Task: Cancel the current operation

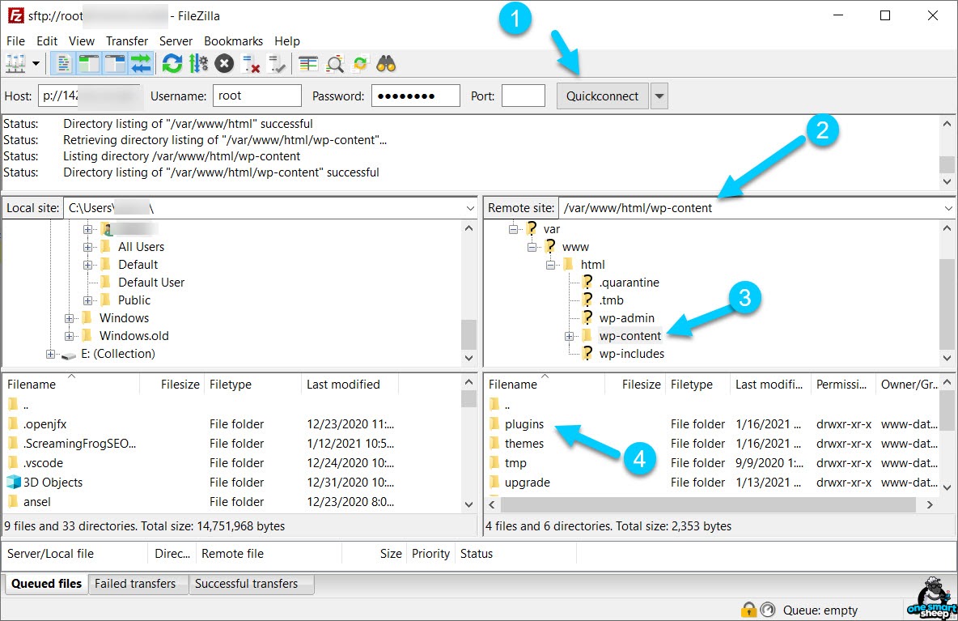Action: pos(224,64)
